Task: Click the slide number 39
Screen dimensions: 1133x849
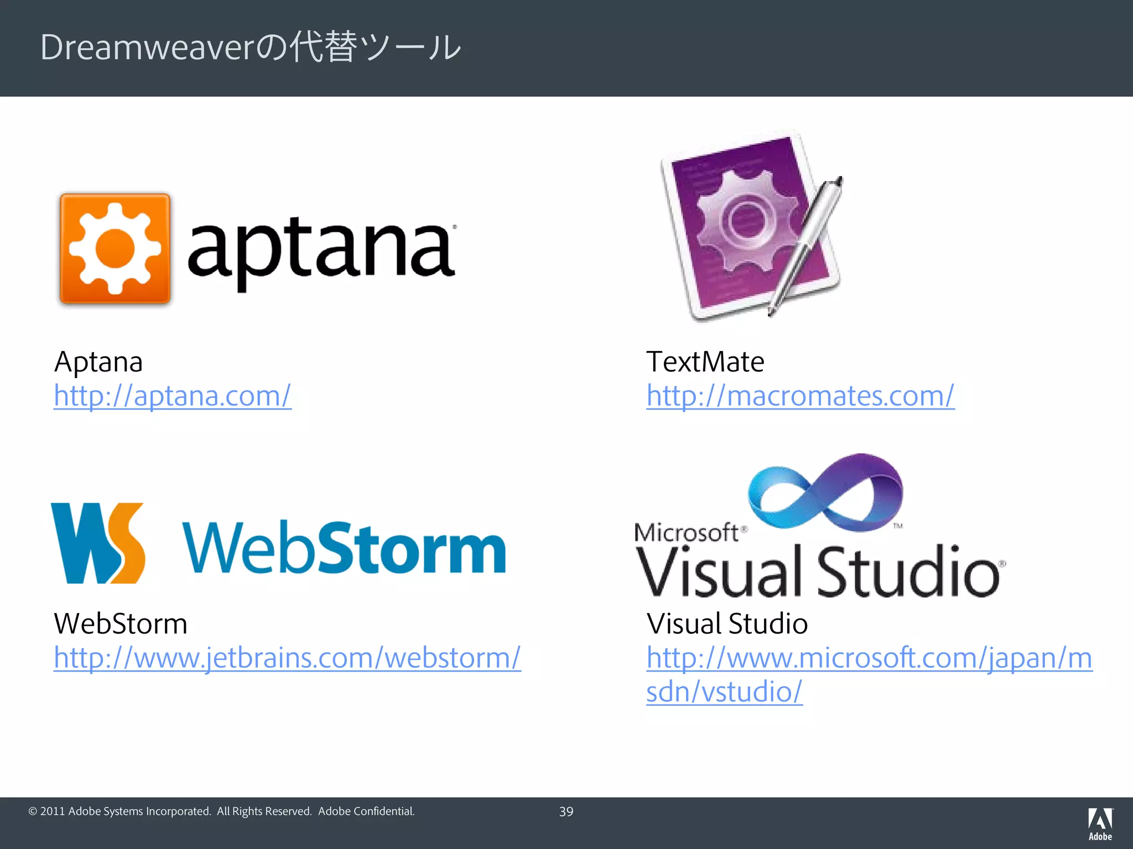Action: coord(566,811)
